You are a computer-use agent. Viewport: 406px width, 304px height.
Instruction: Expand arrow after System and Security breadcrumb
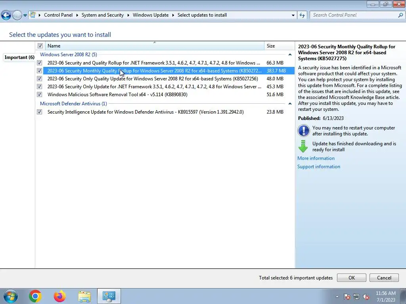point(128,15)
